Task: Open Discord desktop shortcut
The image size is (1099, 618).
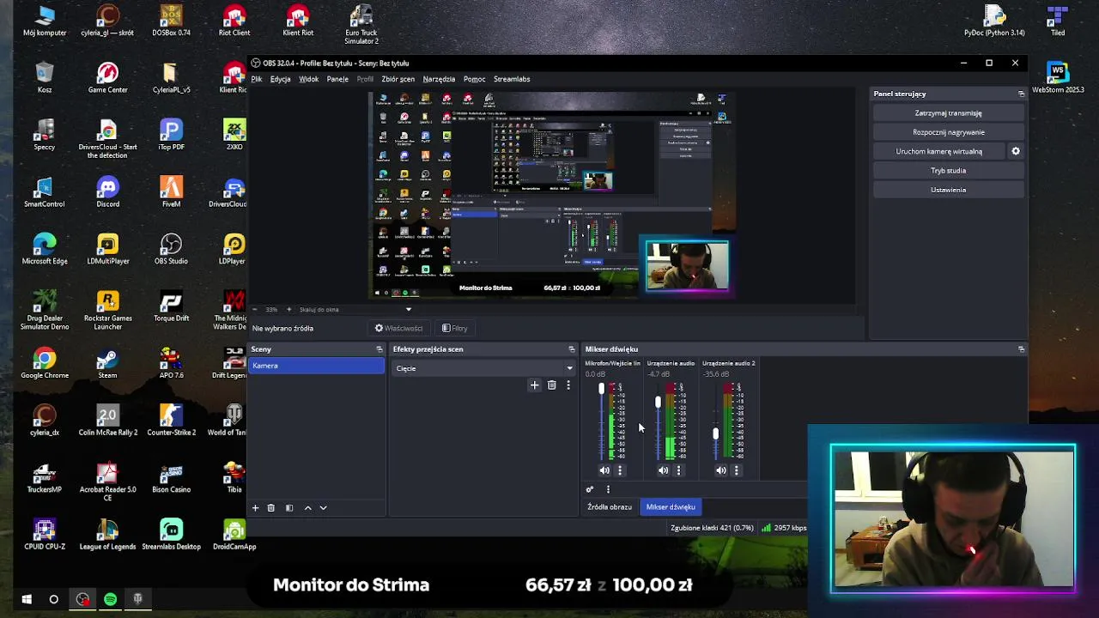Action: click(x=107, y=192)
